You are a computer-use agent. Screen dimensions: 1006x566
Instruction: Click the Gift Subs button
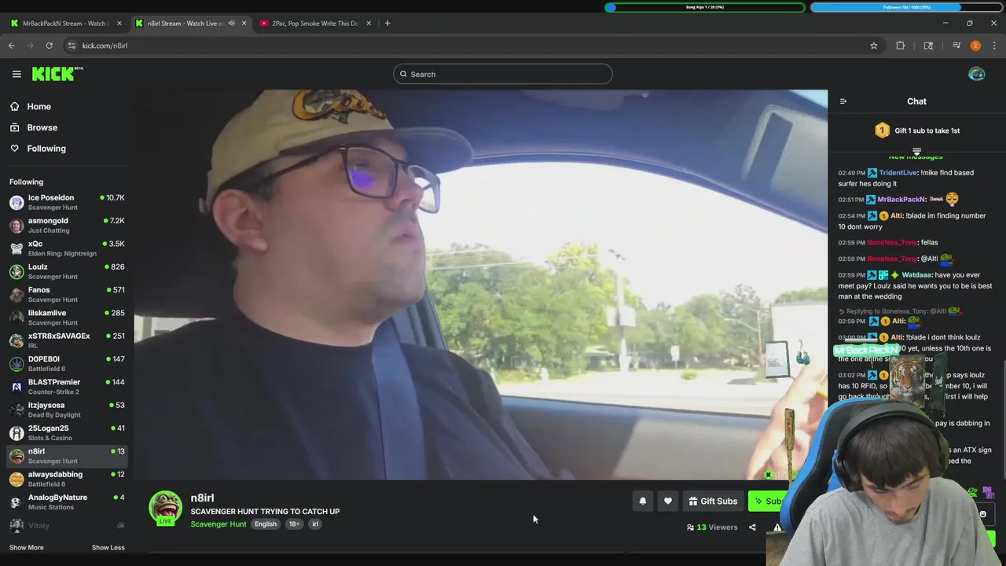coord(713,502)
